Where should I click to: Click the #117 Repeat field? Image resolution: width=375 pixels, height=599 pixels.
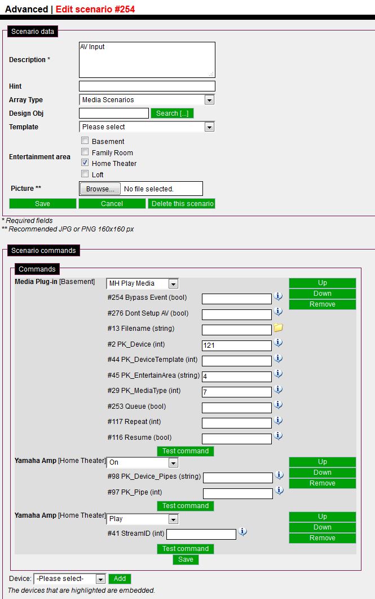coord(236,423)
